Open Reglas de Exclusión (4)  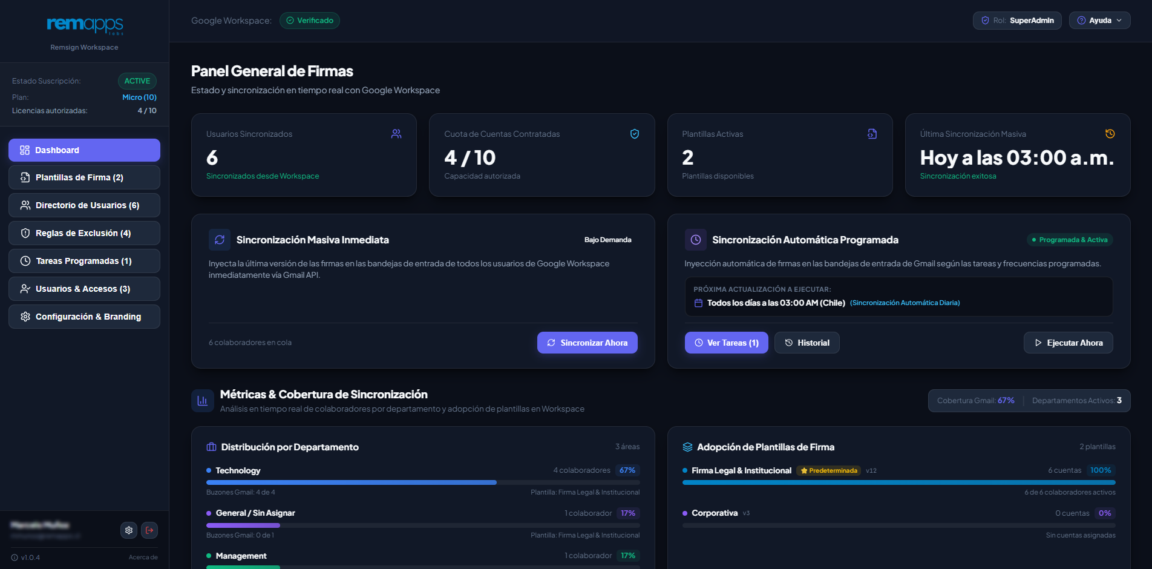[x=84, y=233]
